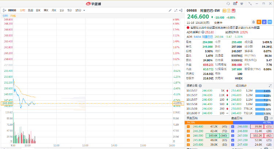Click the blue 45.75% sell ratio bar
Screen dimensions: 274x149
click(x=253, y=123)
